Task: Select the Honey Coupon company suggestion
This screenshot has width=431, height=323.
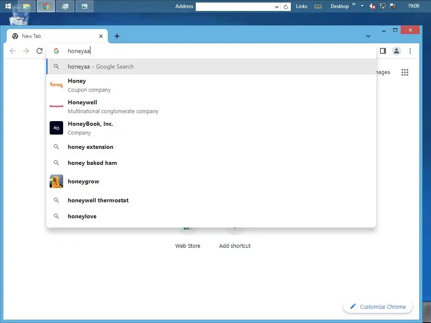Action: click(211, 85)
